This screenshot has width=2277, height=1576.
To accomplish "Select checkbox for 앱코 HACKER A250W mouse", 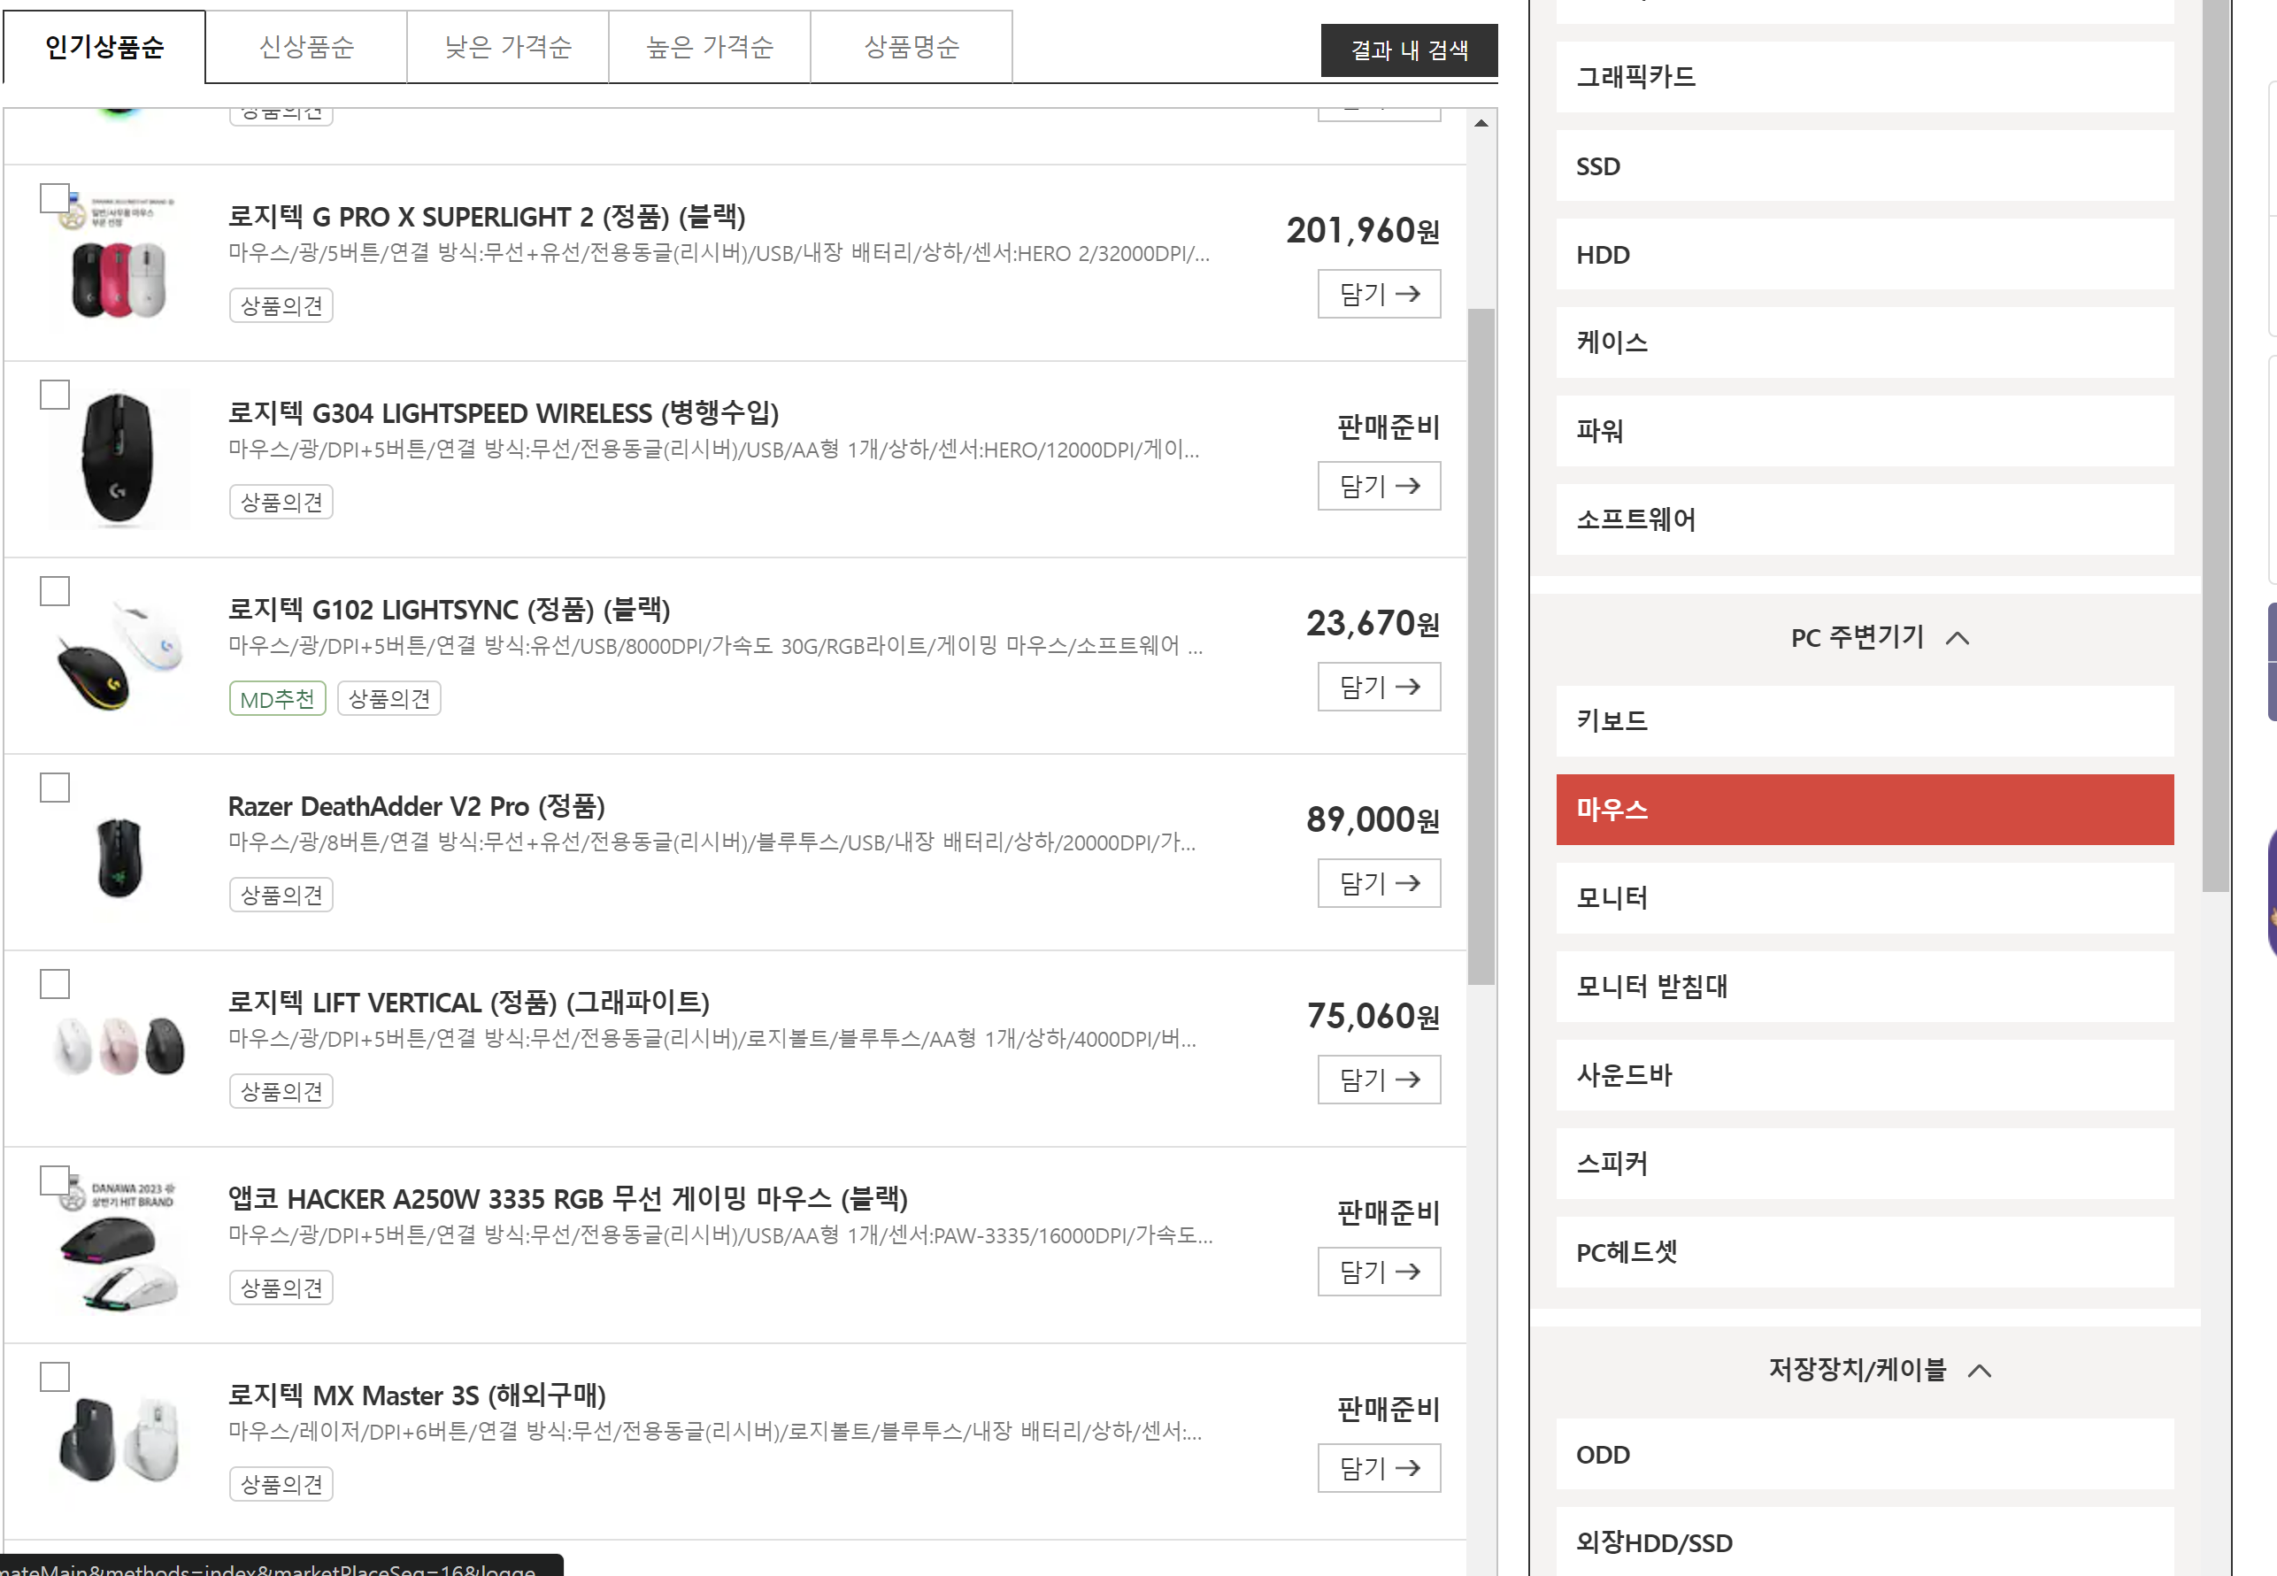I will pos(54,1181).
